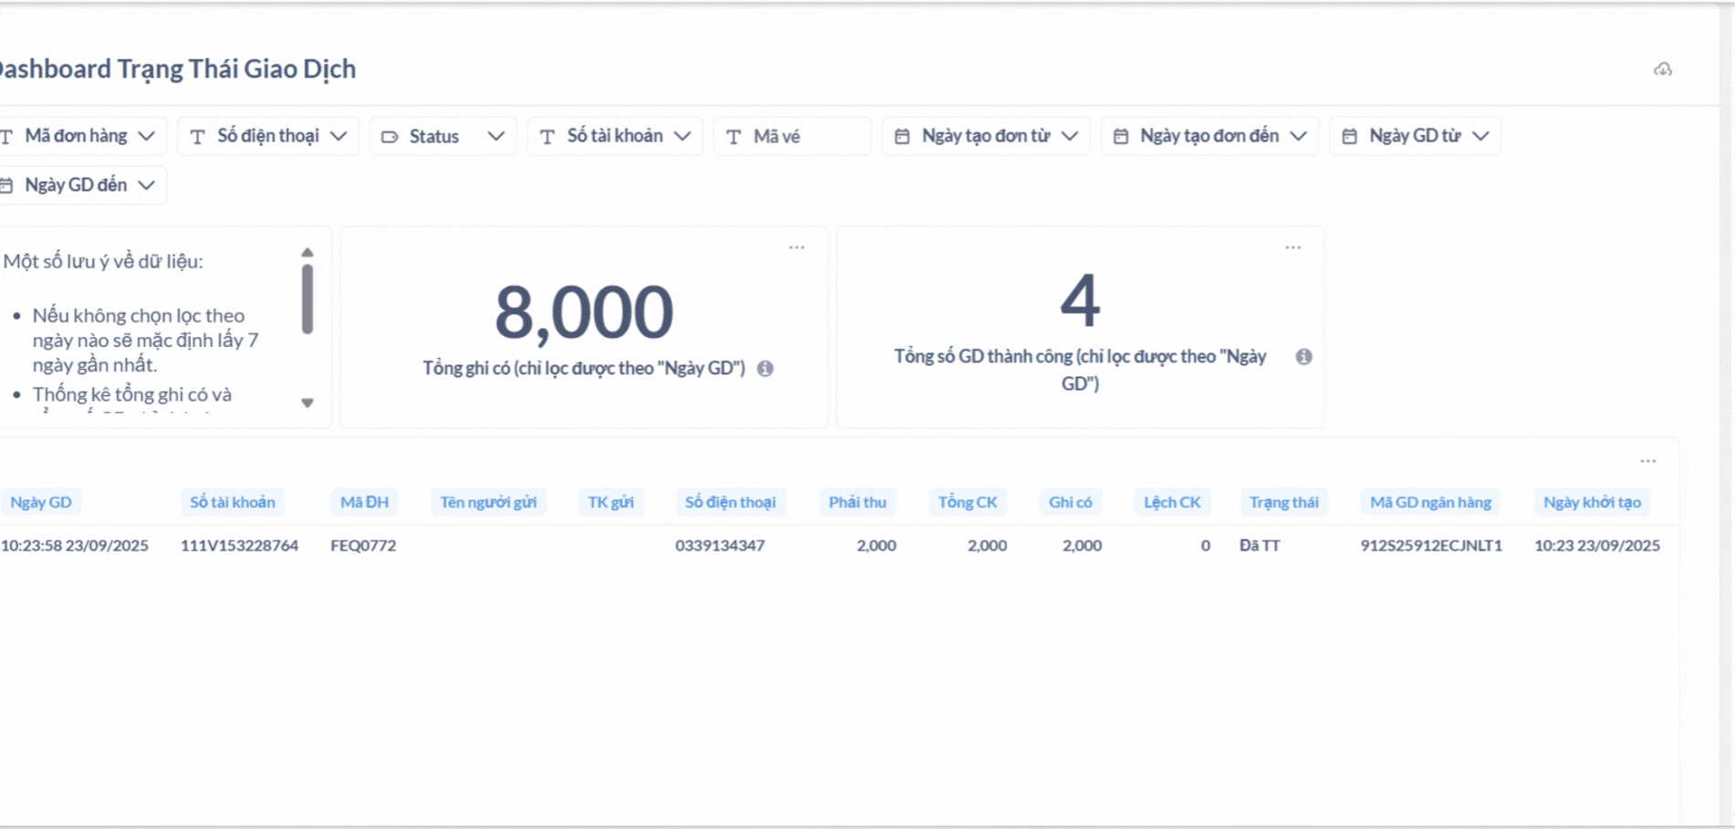This screenshot has height=829, width=1735.
Task: Open the Status filter dropdown
Action: (444, 136)
